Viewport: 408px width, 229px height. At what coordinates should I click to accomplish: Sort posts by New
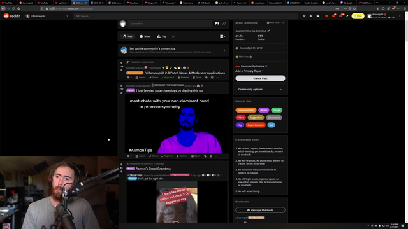click(x=145, y=36)
